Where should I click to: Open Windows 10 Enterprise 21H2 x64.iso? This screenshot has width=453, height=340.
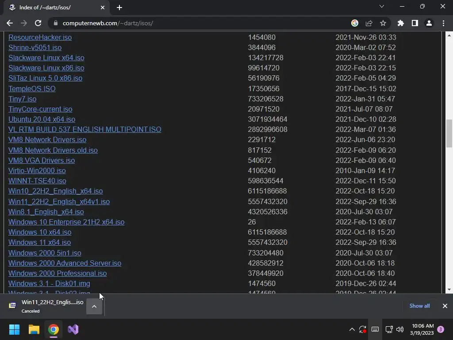pos(66,222)
